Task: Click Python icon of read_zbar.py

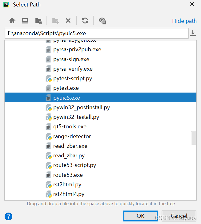Action: click(x=49, y=156)
